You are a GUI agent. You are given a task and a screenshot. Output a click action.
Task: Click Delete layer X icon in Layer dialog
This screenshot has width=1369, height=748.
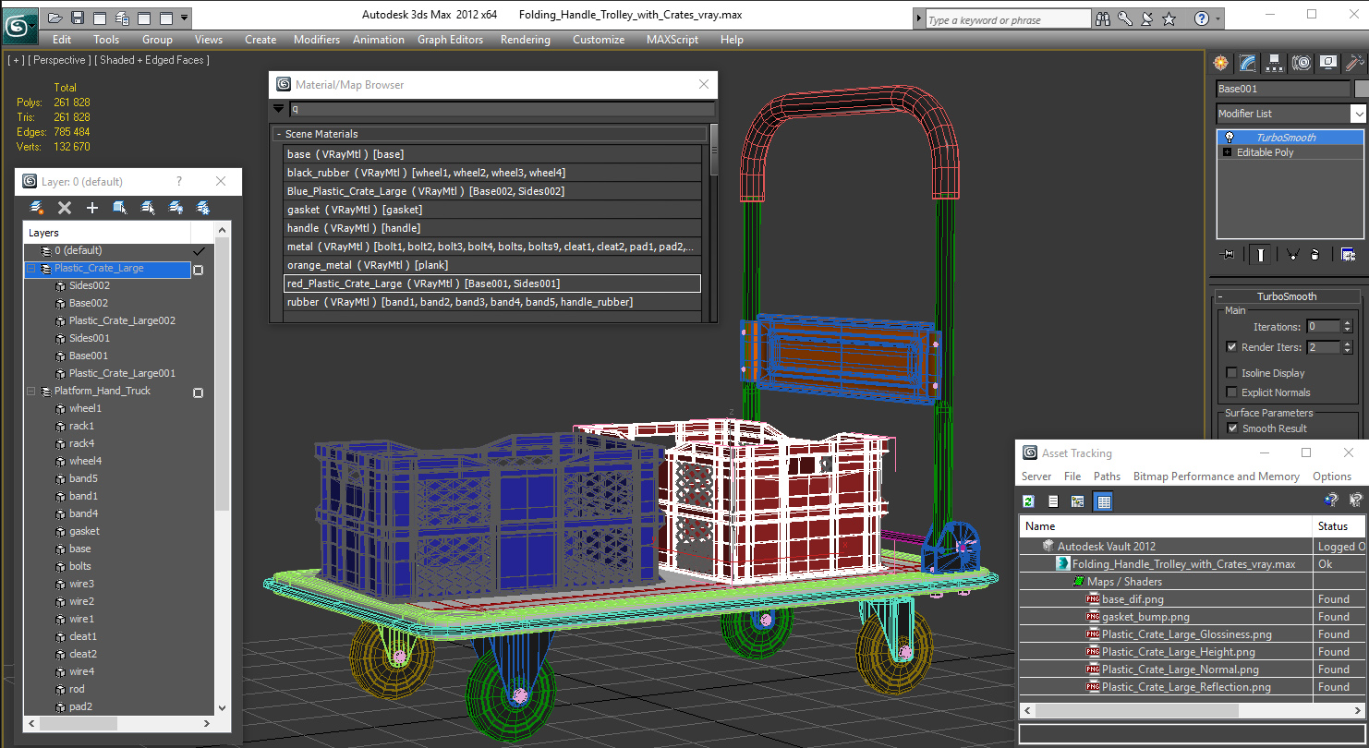[x=65, y=208]
